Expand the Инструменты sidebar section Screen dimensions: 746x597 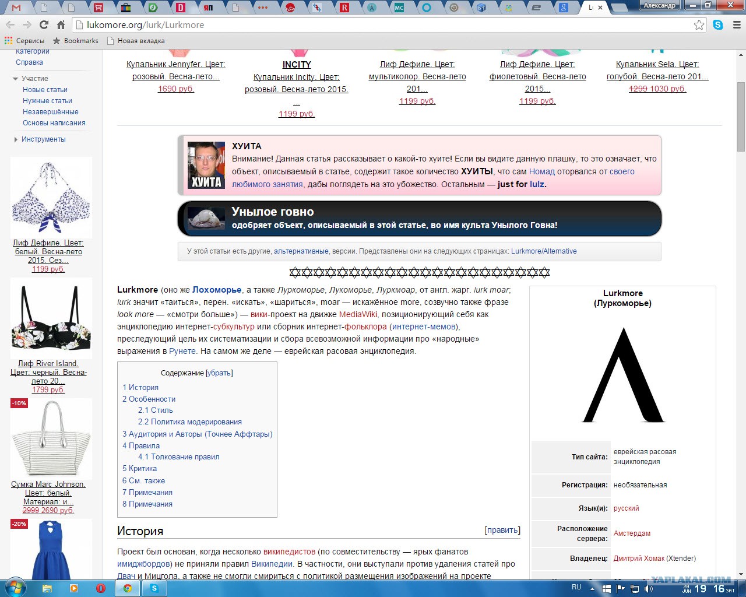16,139
